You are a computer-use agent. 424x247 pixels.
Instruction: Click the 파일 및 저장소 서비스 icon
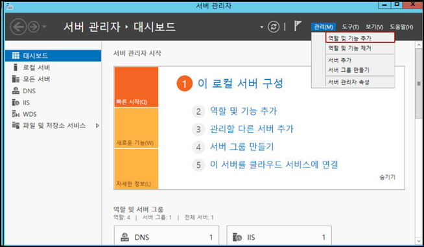pos(16,126)
